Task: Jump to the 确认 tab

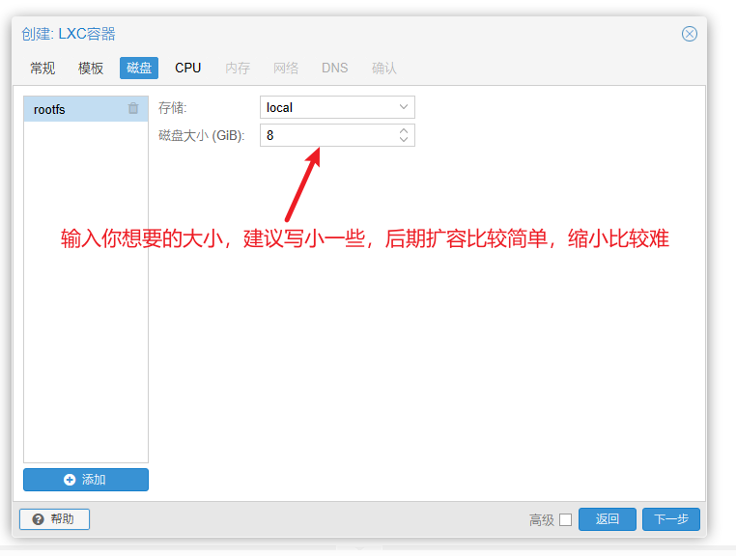Action: pyautogui.click(x=384, y=69)
